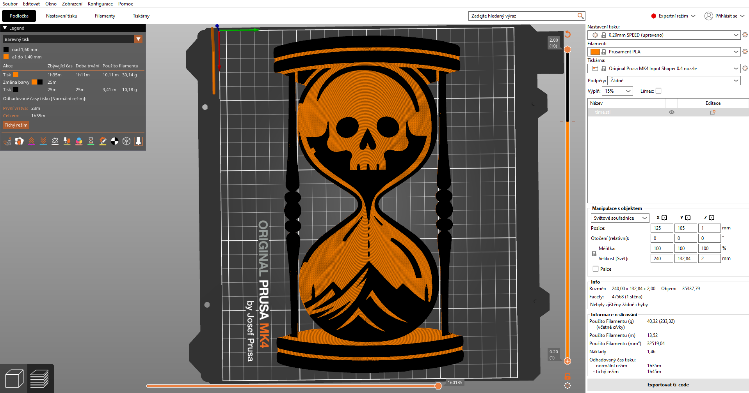Click the hourglass icon in legend toolbar
Image resolution: width=749 pixels, height=393 pixels.
point(91,141)
